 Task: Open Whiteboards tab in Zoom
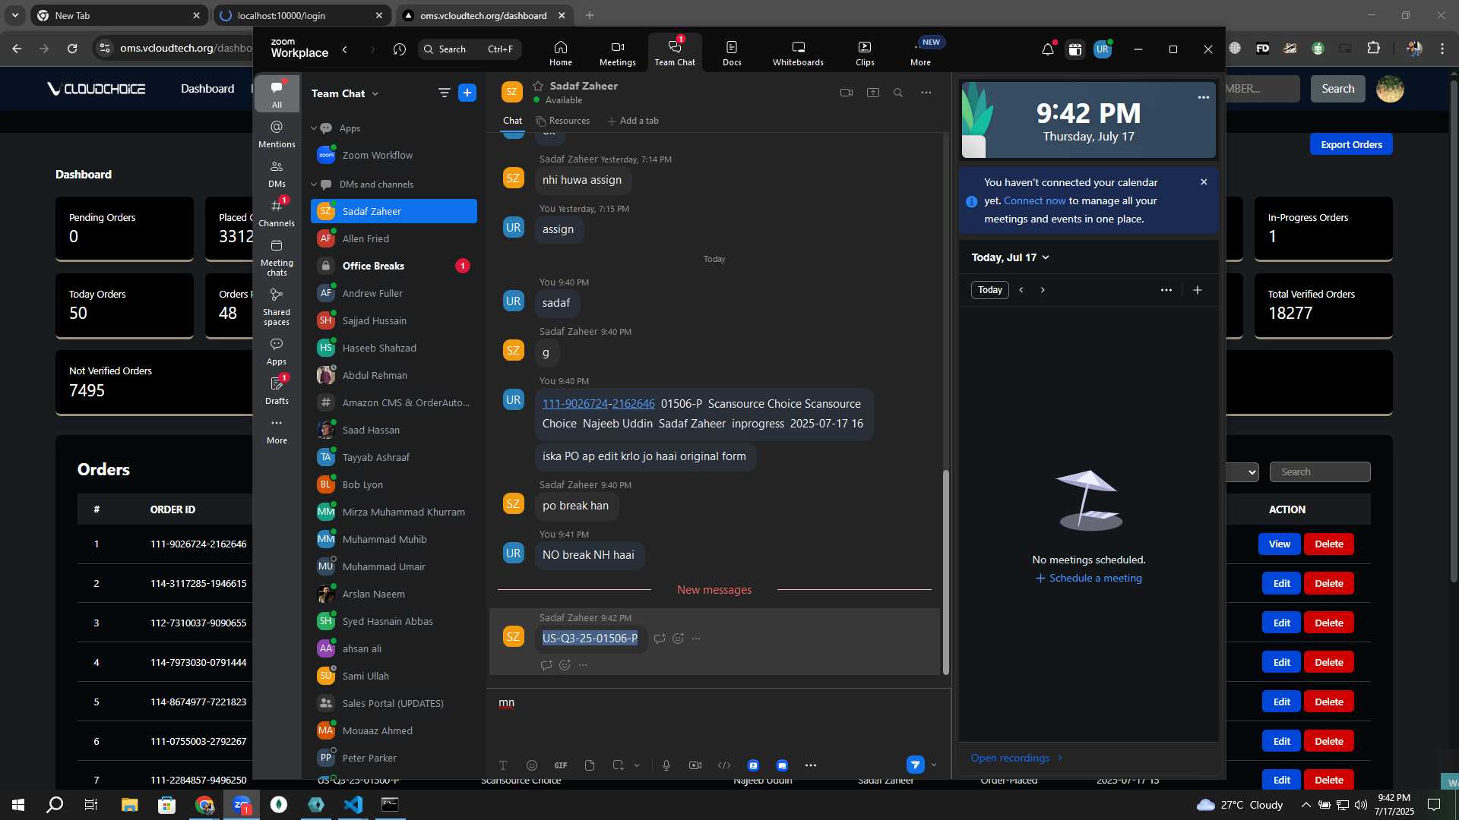(798, 53)
